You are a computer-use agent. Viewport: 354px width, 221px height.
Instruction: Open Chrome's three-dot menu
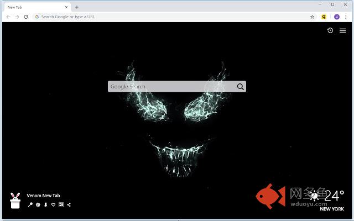coord(346,17)
